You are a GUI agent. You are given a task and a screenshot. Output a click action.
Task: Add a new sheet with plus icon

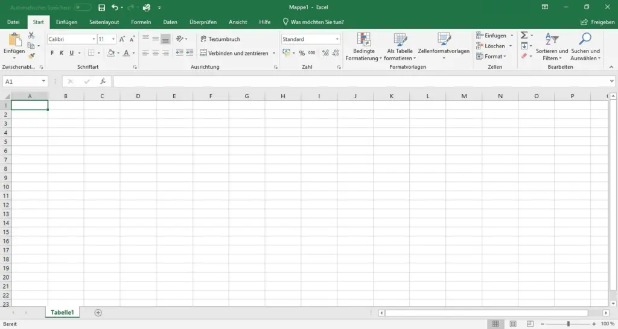(x=98, y=313)
